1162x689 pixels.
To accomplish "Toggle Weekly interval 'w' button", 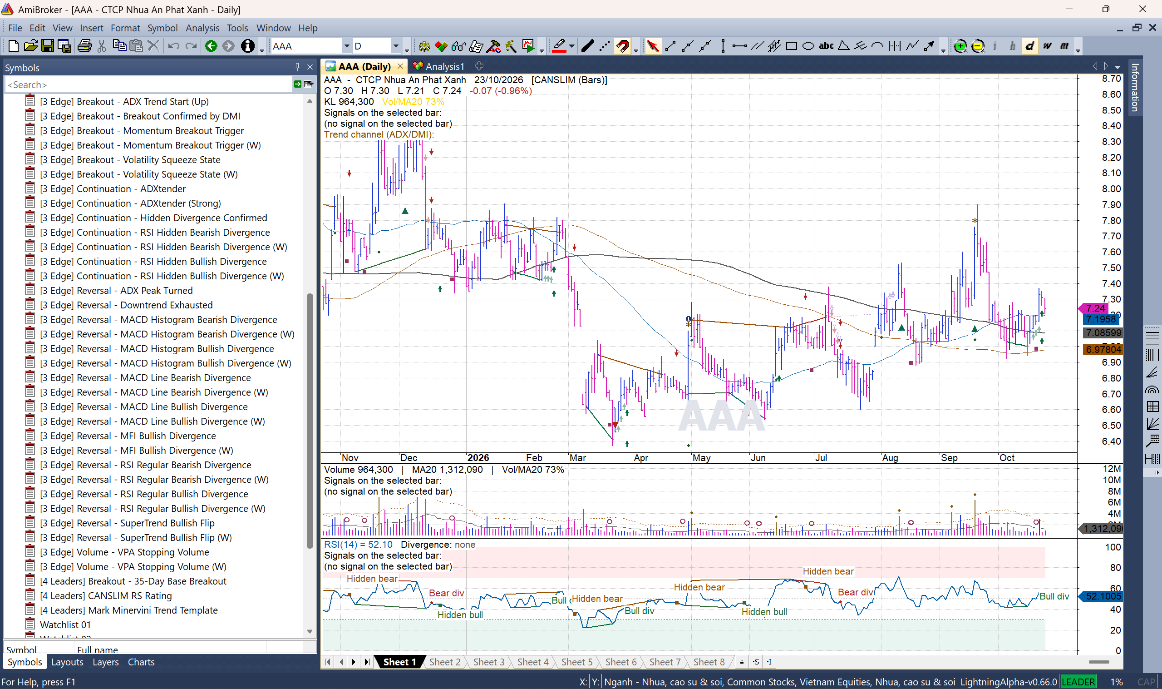I will [1048, 46].
